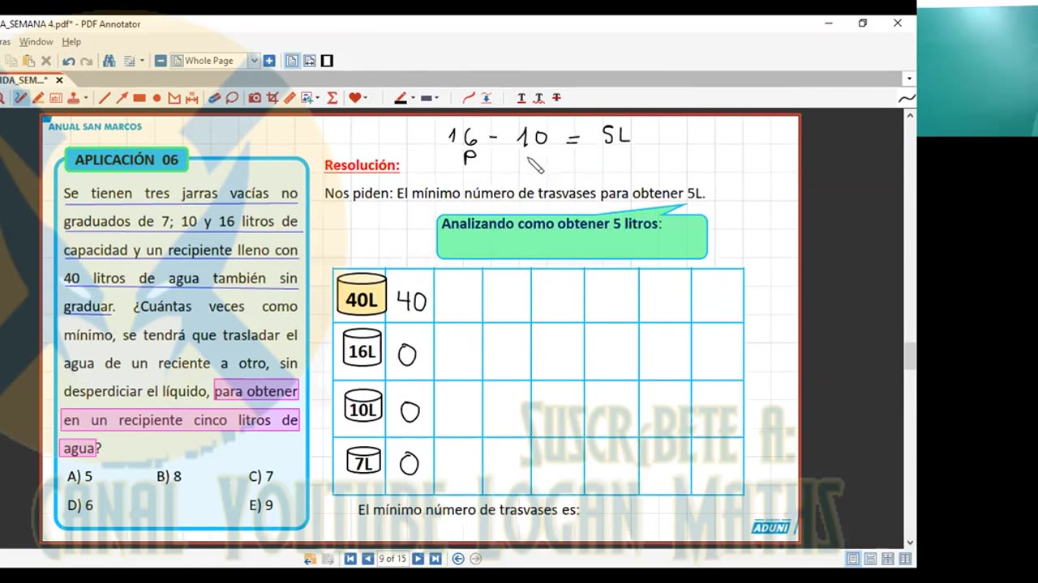Screen dimensions: 1038x583
Task: Expand the Favorites heart dropdown
Action: click(x=366, y=98)
